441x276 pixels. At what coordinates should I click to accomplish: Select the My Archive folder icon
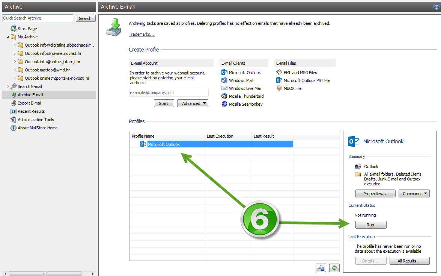pos(13,36)
